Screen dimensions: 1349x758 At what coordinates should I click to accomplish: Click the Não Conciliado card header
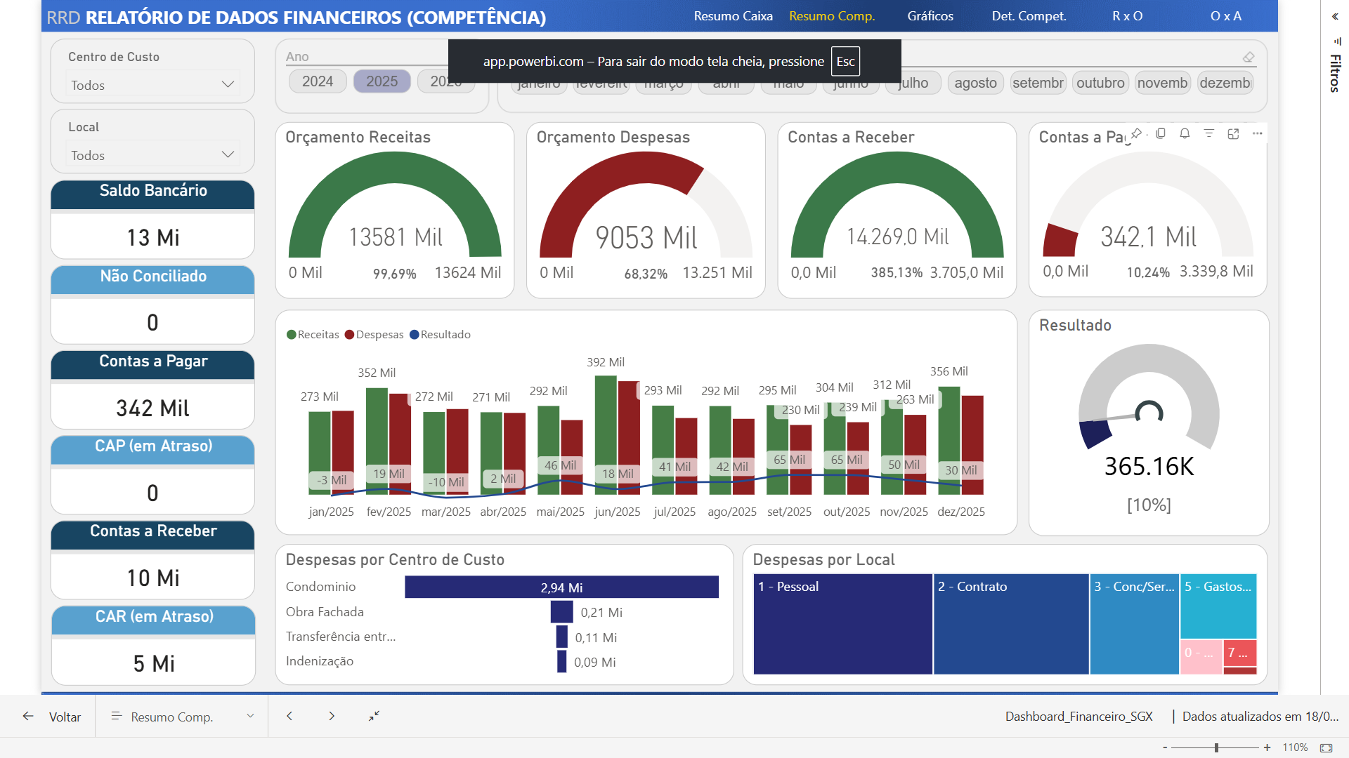click(152, 280)
